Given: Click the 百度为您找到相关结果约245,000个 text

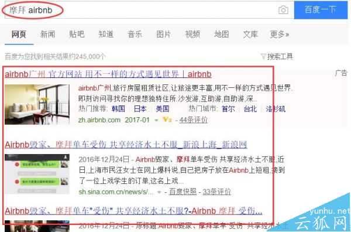Looking at the screenshot, I should pos(55,56).
